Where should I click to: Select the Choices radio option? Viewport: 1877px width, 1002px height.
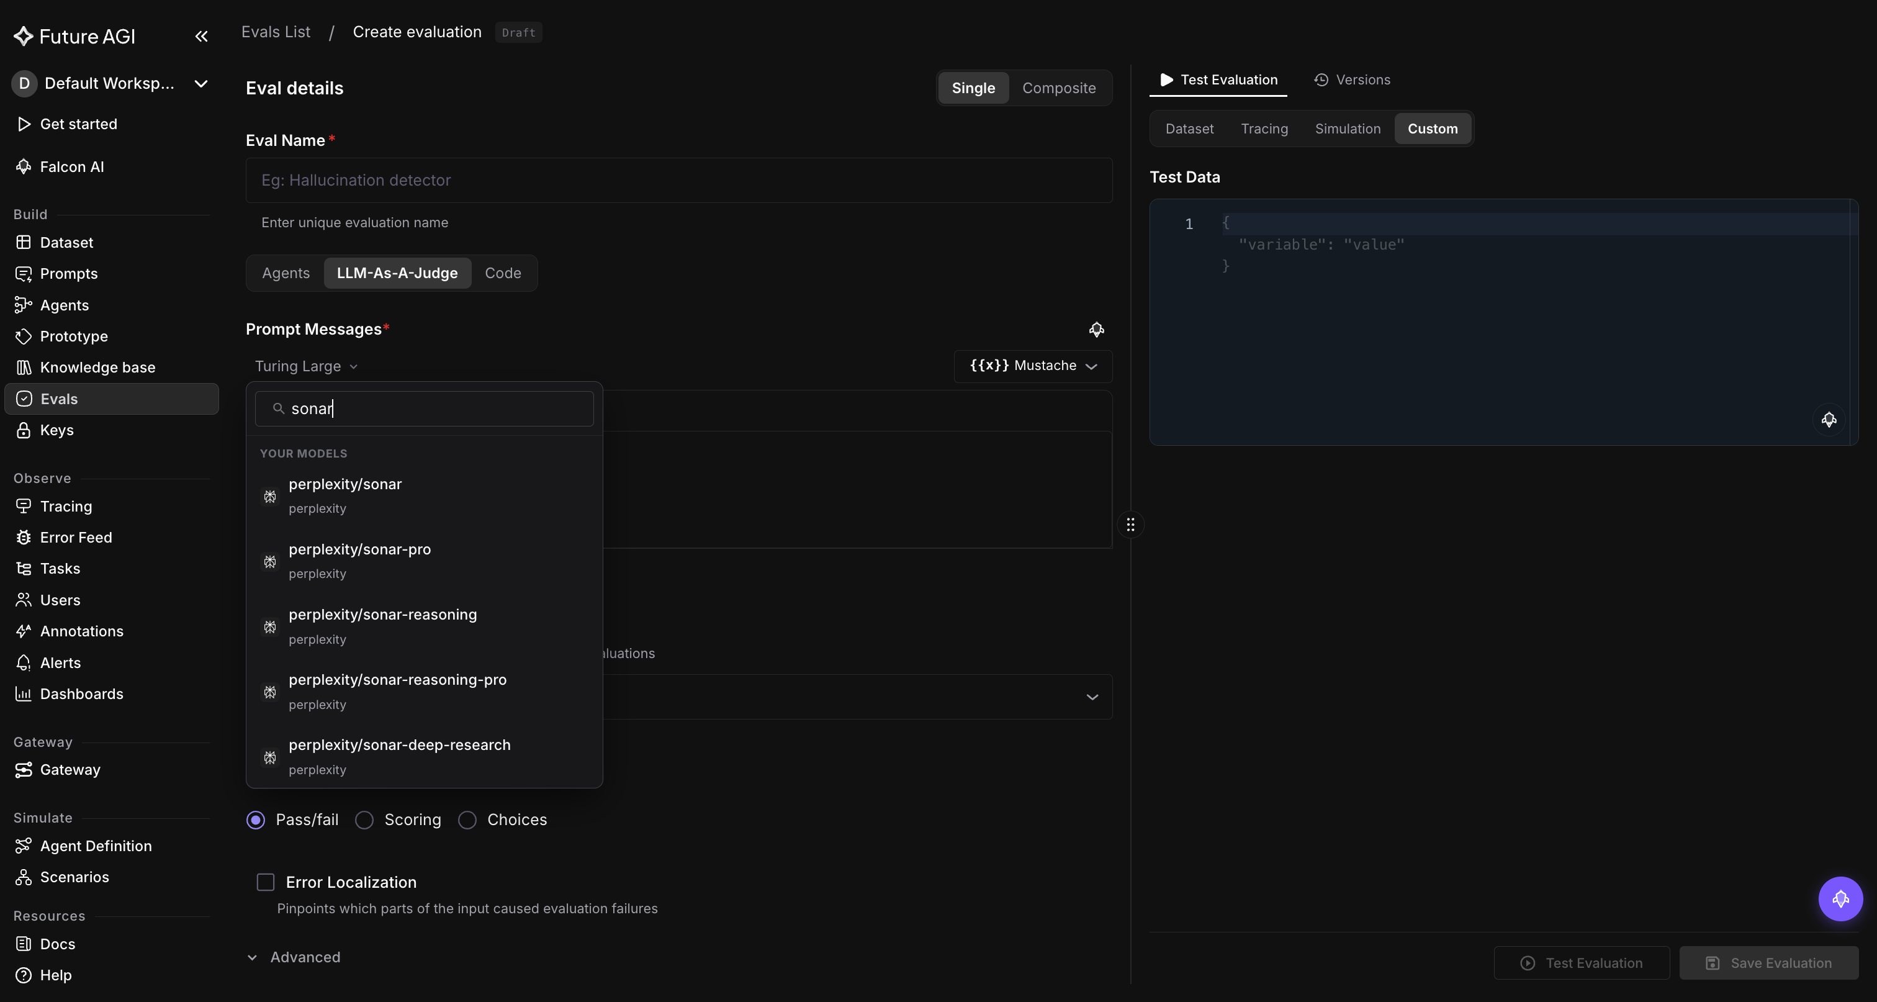[503, 820]
